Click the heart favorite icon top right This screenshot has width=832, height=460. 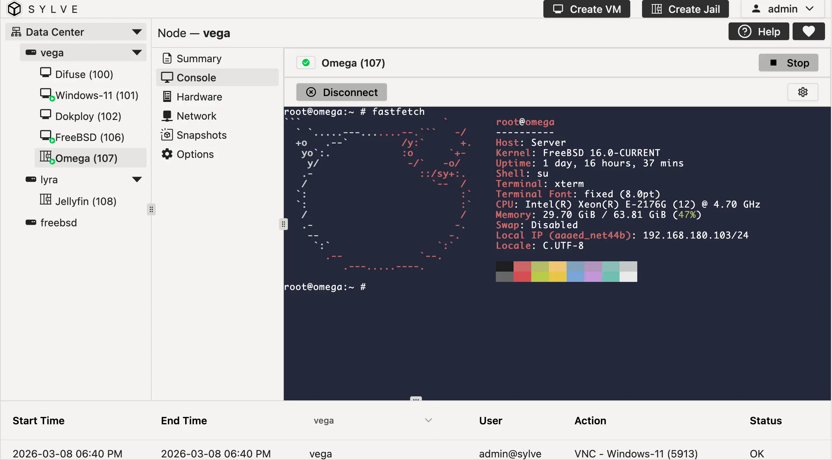click(x=808, y=31)
